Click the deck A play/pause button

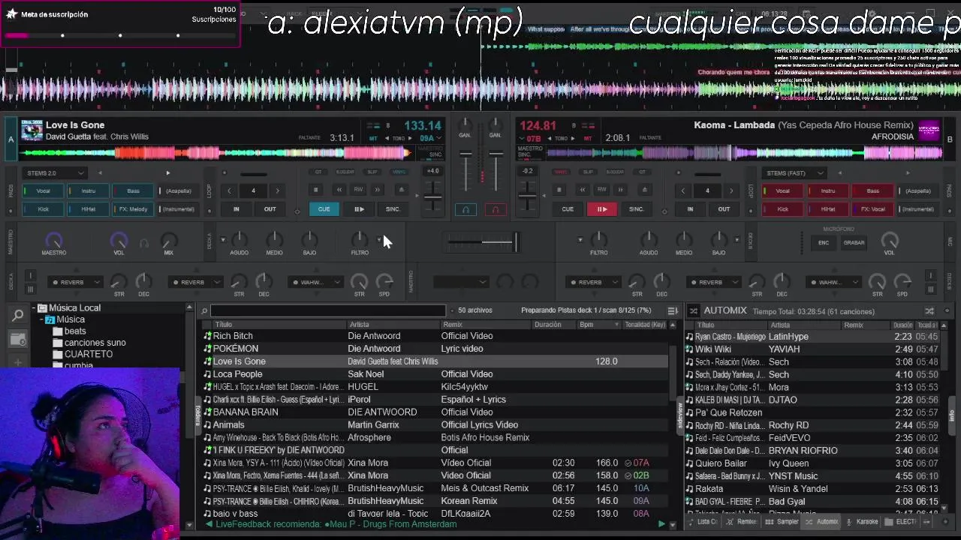point(359,209)
